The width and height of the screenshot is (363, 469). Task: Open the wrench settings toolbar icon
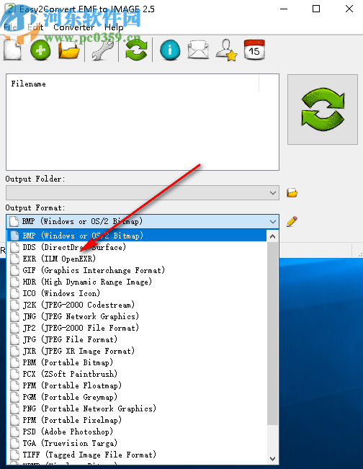point(102,50)
